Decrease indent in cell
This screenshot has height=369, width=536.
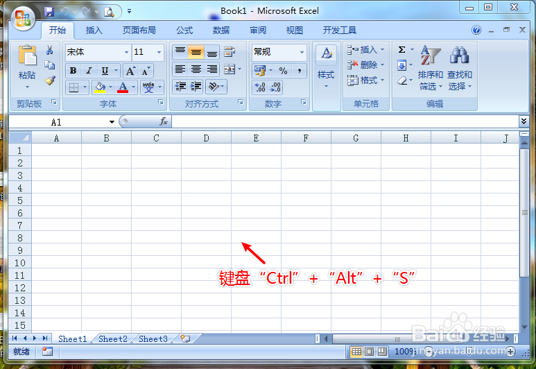180,87
